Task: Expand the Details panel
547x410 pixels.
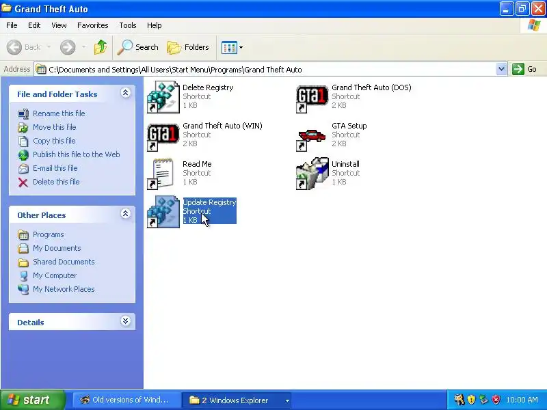Action: (126, 321)
